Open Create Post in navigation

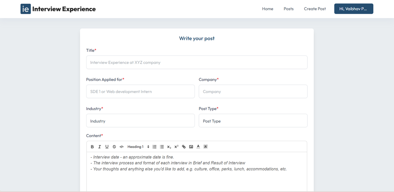(315, 9)
